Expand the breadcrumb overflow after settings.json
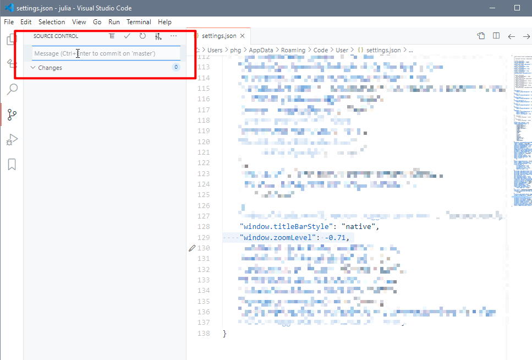 point(410,50)
